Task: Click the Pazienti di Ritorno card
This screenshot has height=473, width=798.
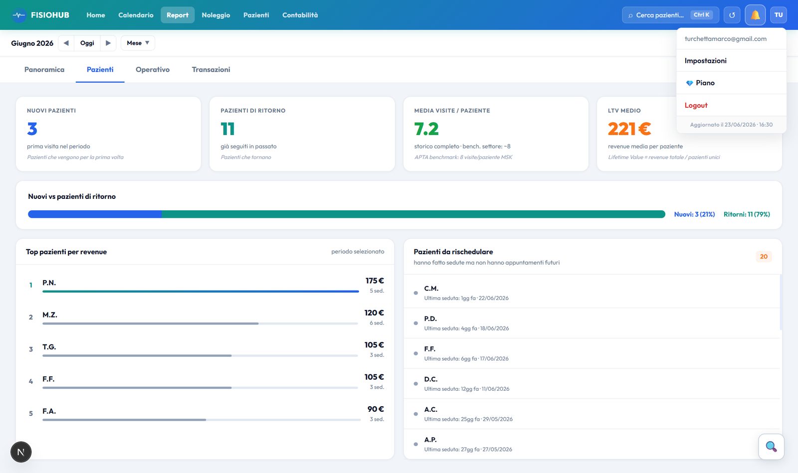Action: pos(302,134)
